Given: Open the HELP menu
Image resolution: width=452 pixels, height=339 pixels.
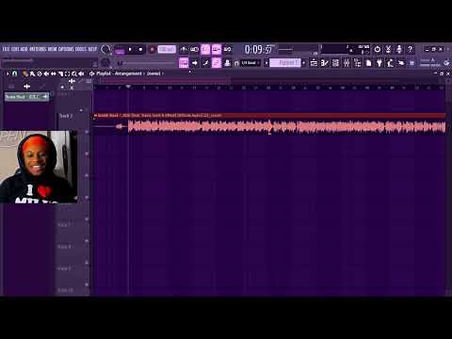Looking at the screenshot, I should coord(92,49).
